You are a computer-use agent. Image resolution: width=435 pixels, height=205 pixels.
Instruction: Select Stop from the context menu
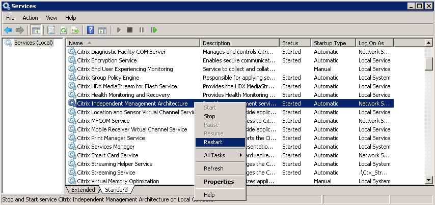210,116
